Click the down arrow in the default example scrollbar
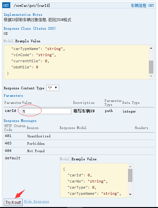Viewport: 158px width, 208px height. point(130,194)
